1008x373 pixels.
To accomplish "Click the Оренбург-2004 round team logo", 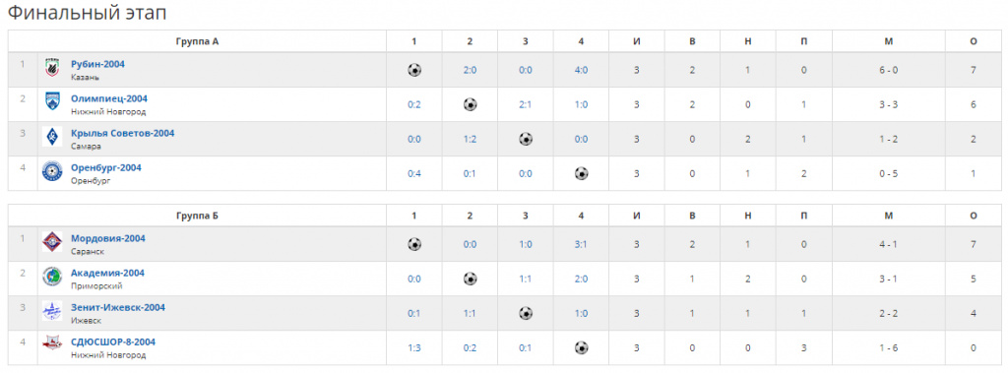I will (52, 172).
